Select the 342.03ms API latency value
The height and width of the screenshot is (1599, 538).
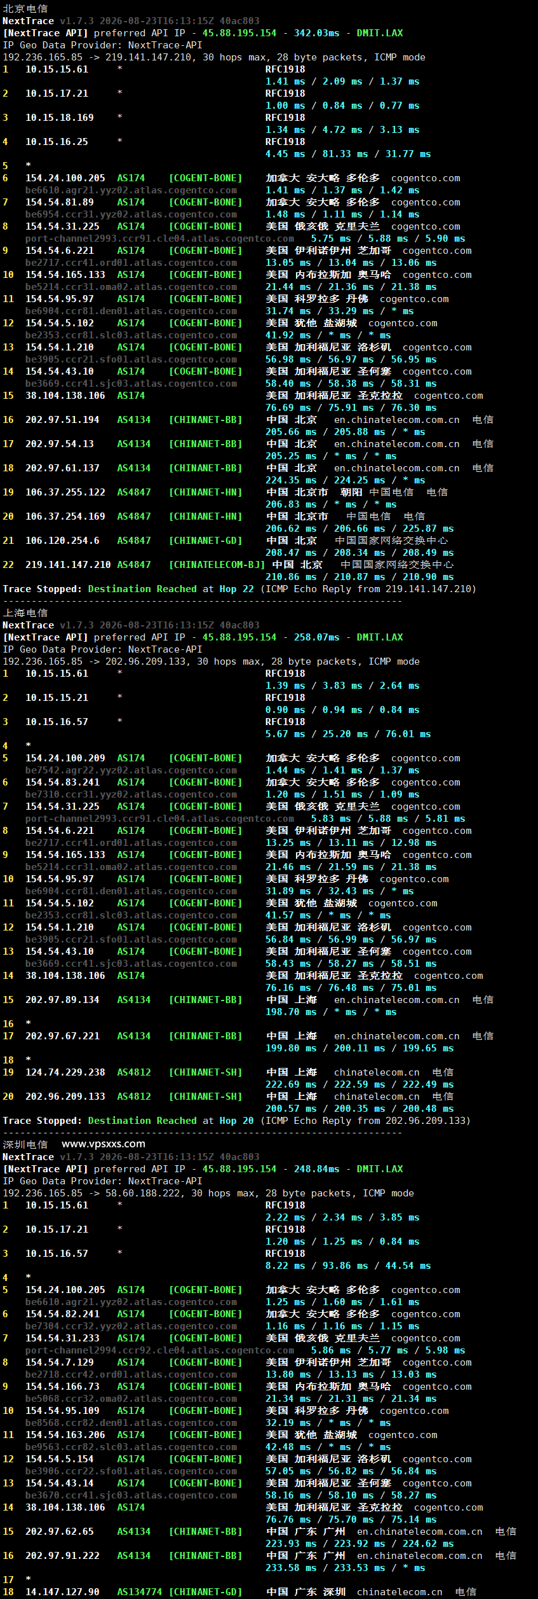pyautogui.click(x=316, y=33)
